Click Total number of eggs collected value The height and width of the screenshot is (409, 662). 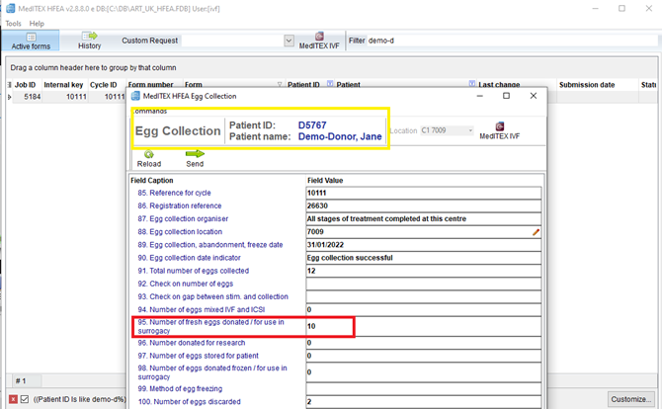pyautogui.click(x=424, y=271)
